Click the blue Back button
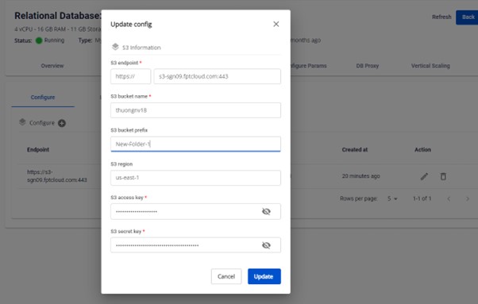The width and height of the screenshot is (478, 304). [468, 17]
